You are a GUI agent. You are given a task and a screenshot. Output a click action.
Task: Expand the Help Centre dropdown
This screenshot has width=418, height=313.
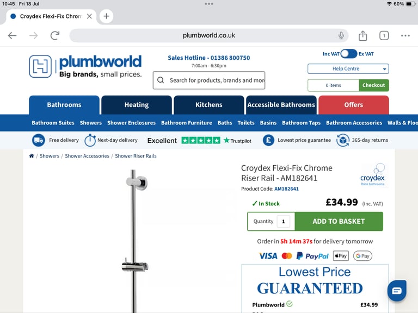(x=348, y=68)
